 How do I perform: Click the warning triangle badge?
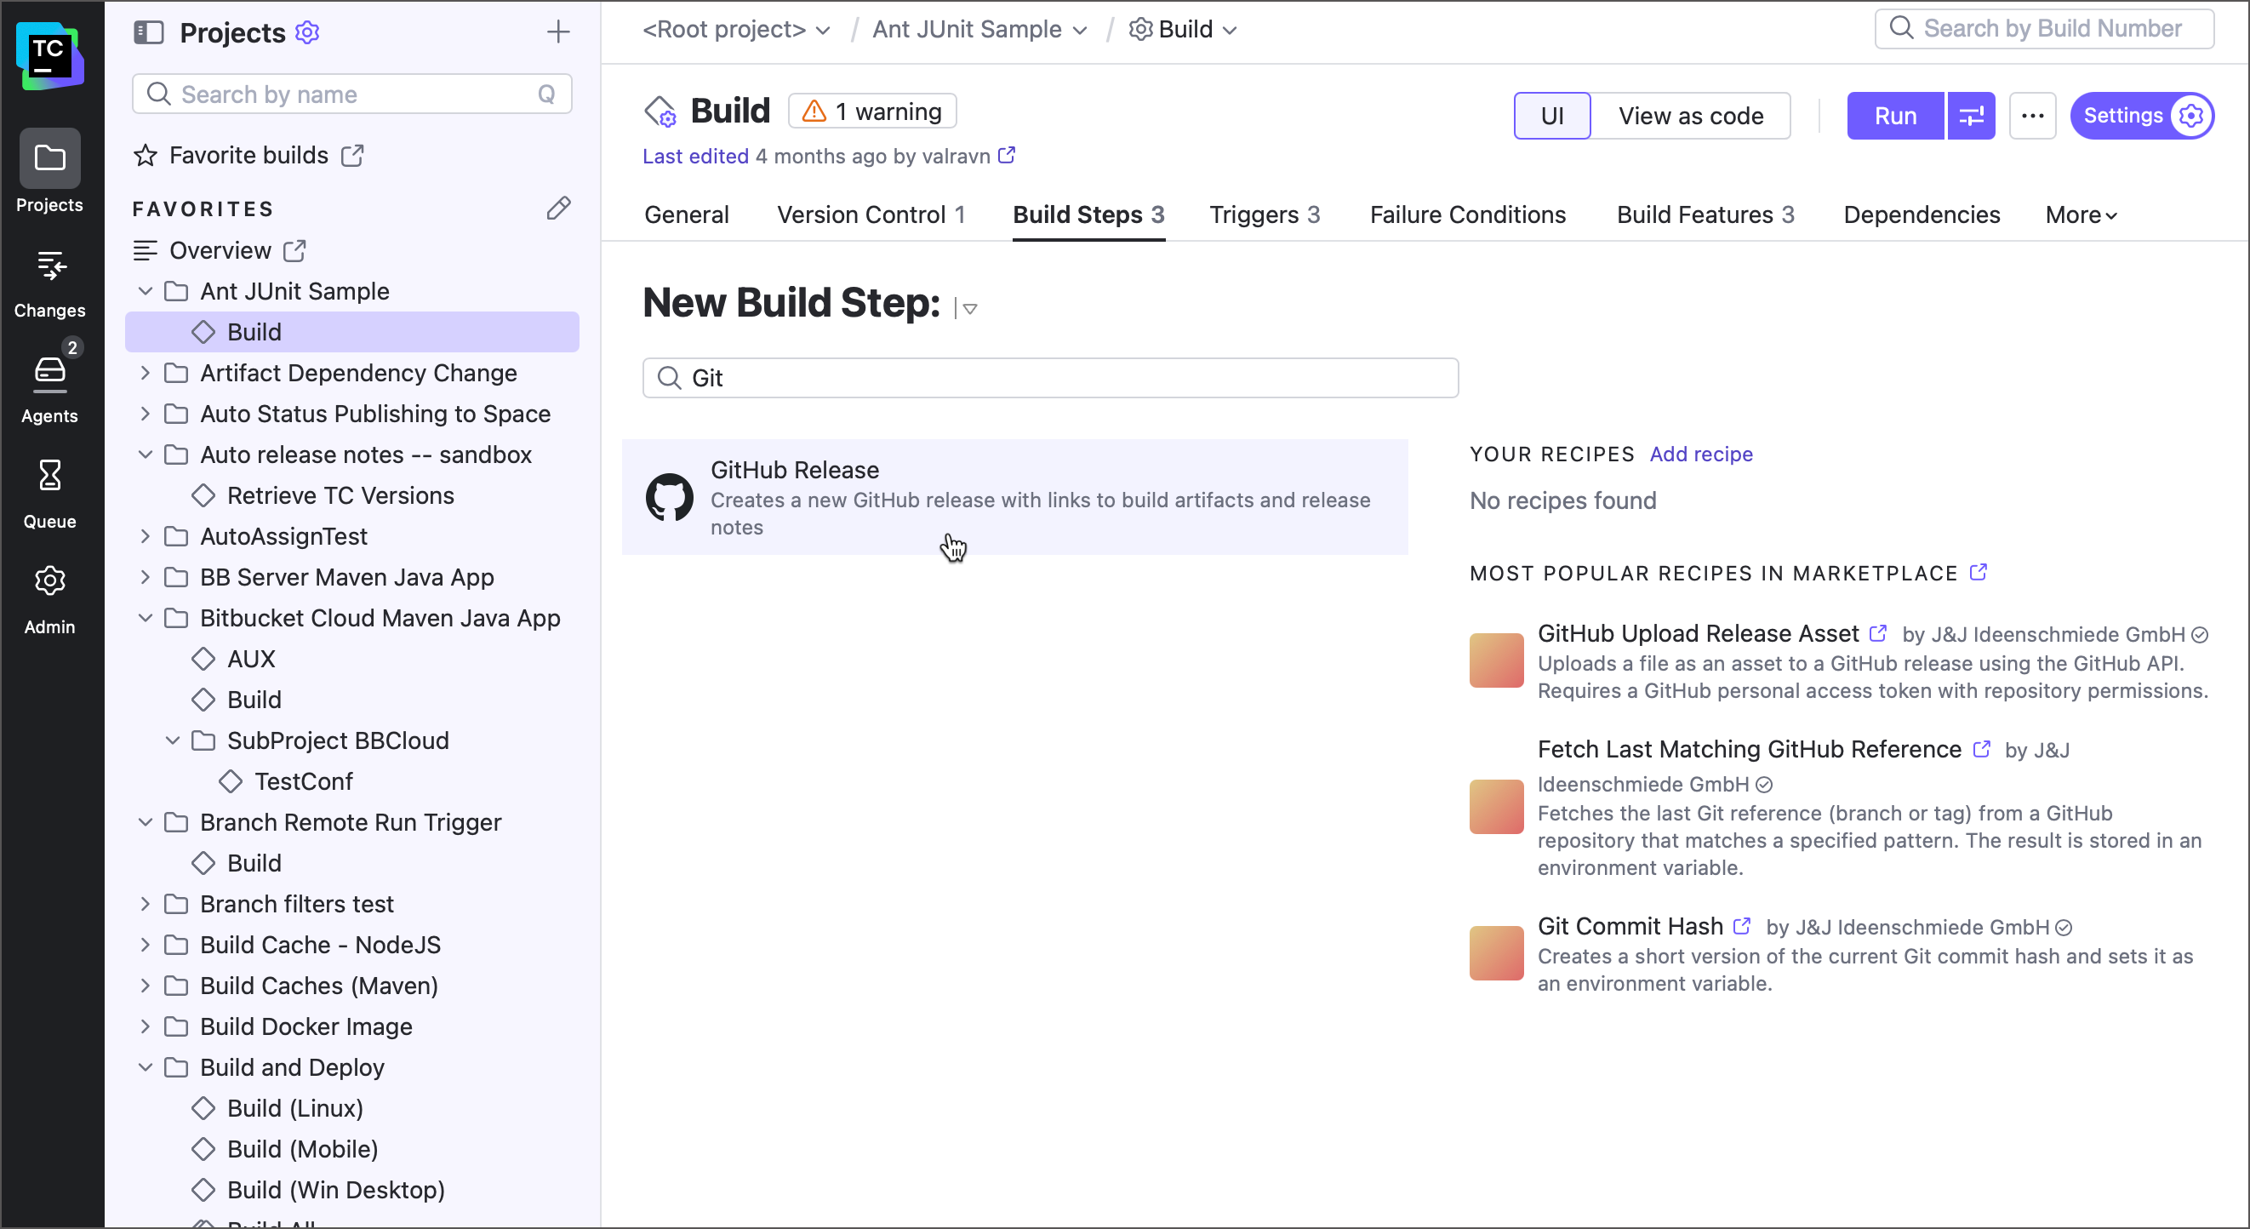pos(871,111)
